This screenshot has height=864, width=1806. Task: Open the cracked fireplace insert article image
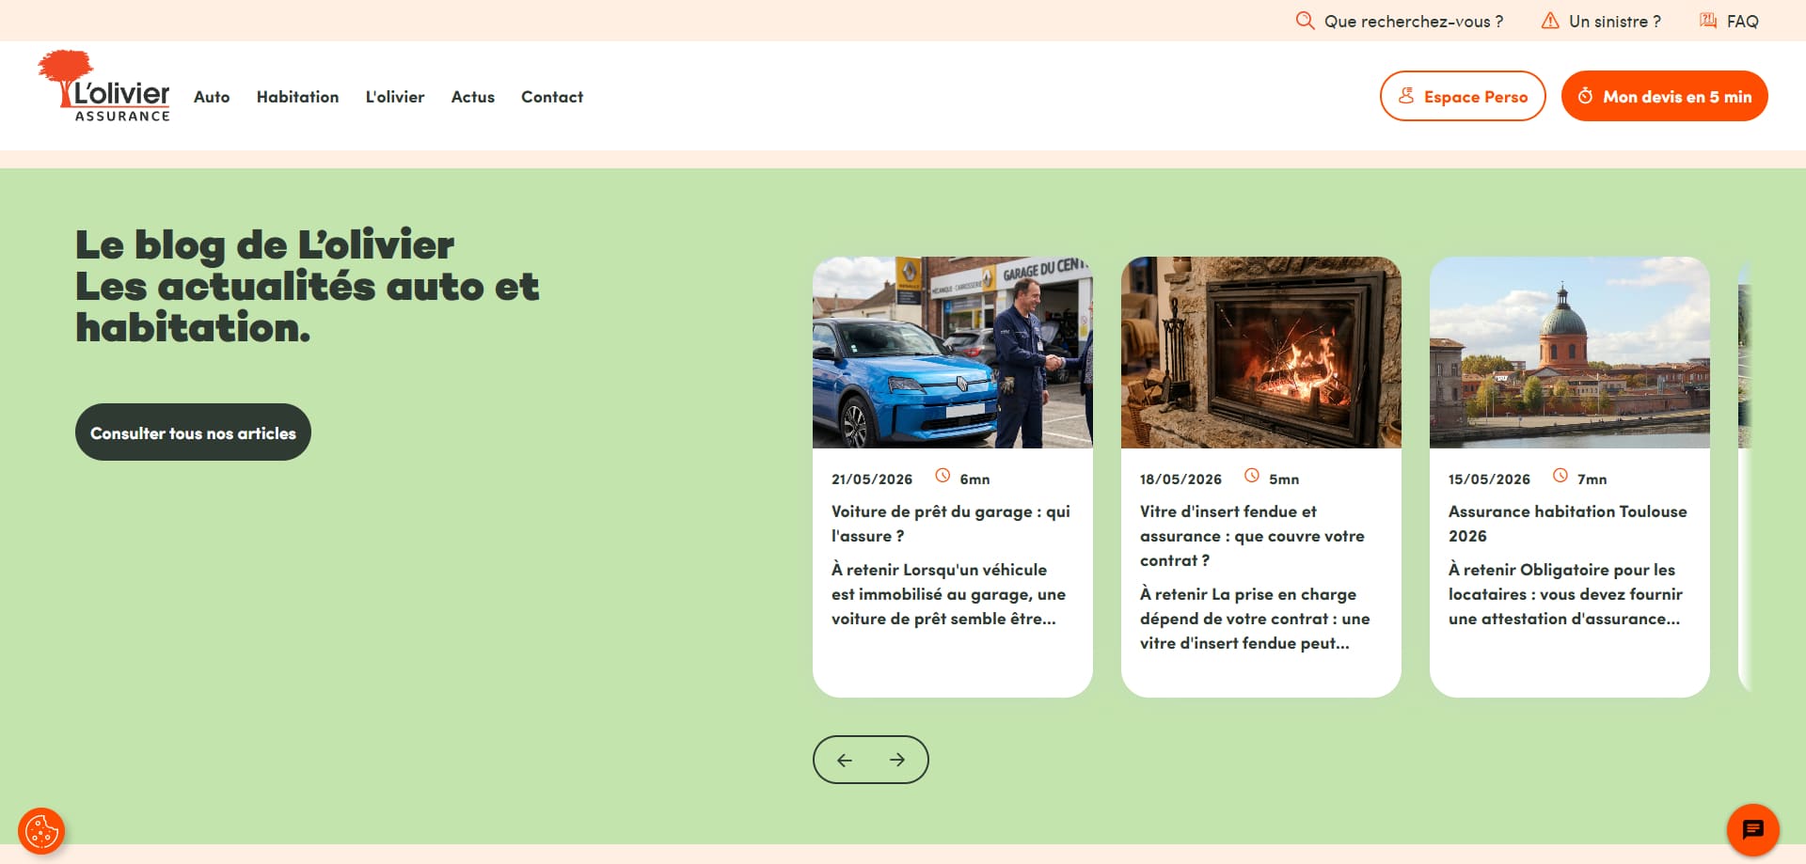point(1261,353)
